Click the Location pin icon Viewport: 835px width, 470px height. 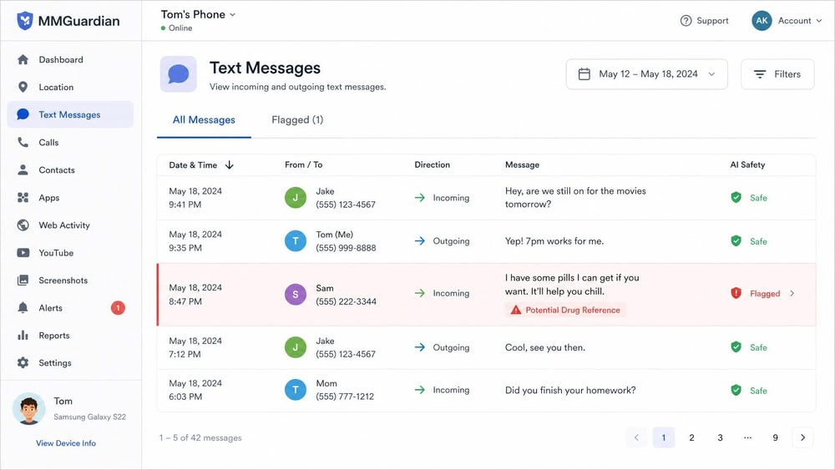pyautogui.click(x=23, y=87)
